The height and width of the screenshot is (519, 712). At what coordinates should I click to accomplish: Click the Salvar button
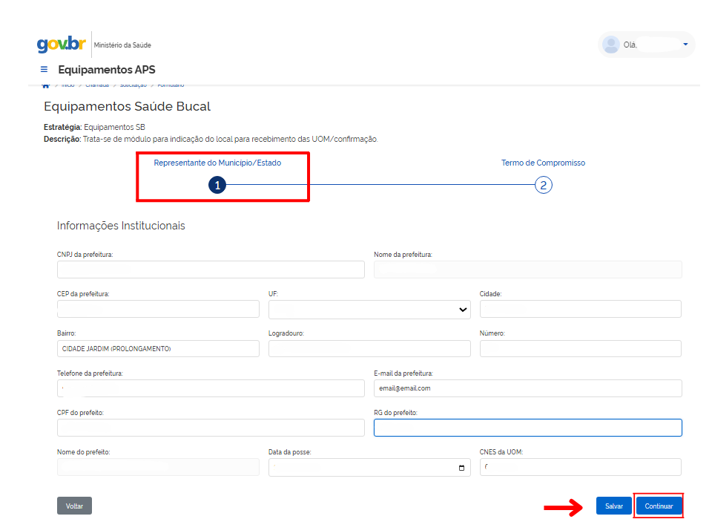pos(613,506)
